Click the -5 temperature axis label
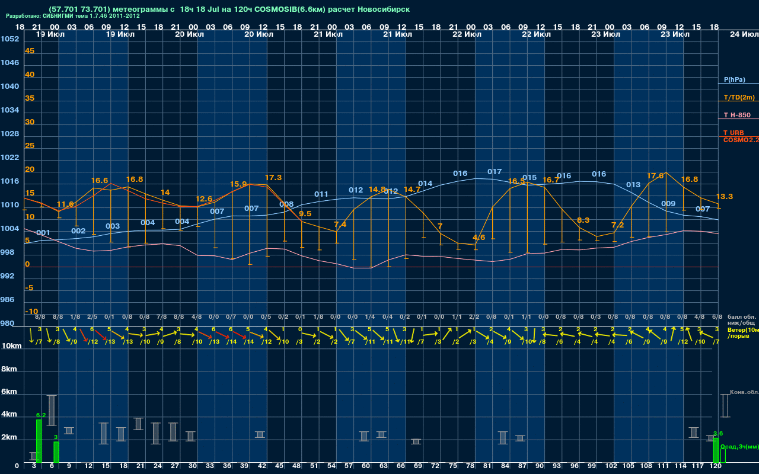759x474 pixels. (30, 288)
